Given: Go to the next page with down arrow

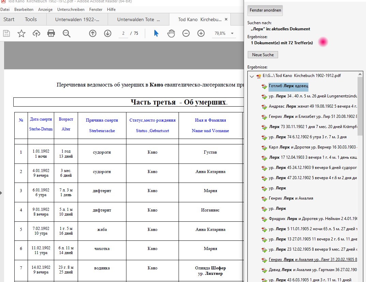Looking at the screenshot, I should point(108,33).
